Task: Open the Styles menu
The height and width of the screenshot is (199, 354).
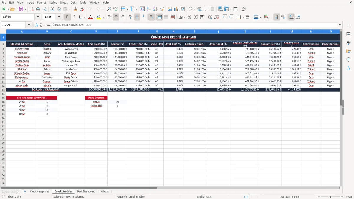Action: click(53, 2)
